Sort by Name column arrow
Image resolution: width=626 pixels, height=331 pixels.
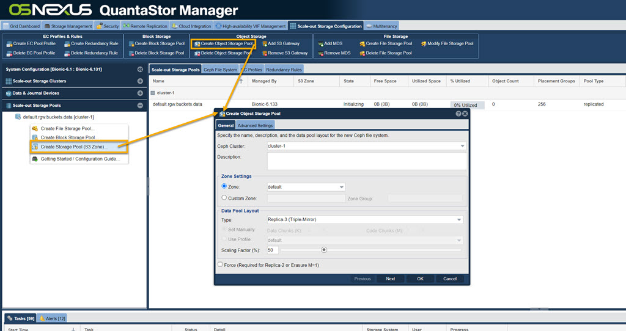pos(241,81)
